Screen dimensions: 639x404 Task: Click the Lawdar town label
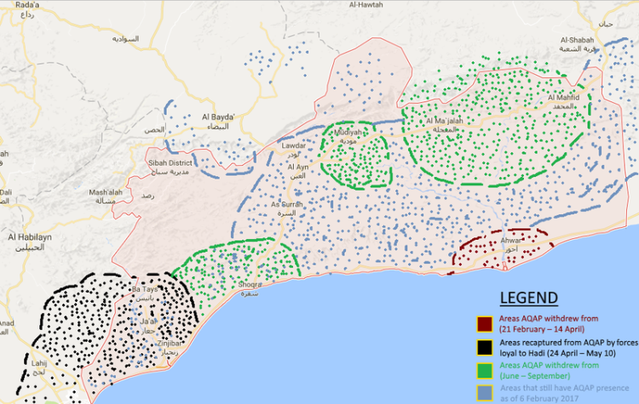click(293, 146)
